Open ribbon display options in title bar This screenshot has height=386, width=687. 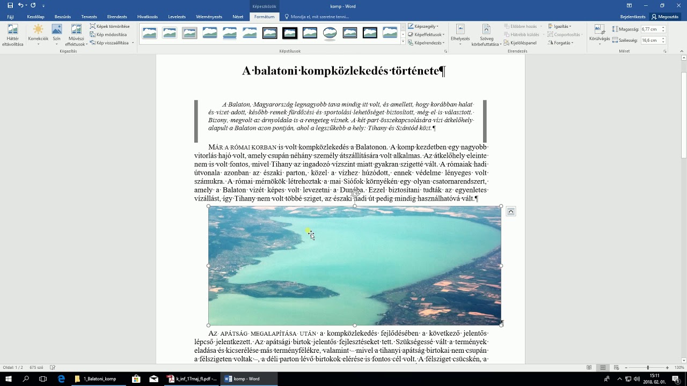[x=629, y=6]
